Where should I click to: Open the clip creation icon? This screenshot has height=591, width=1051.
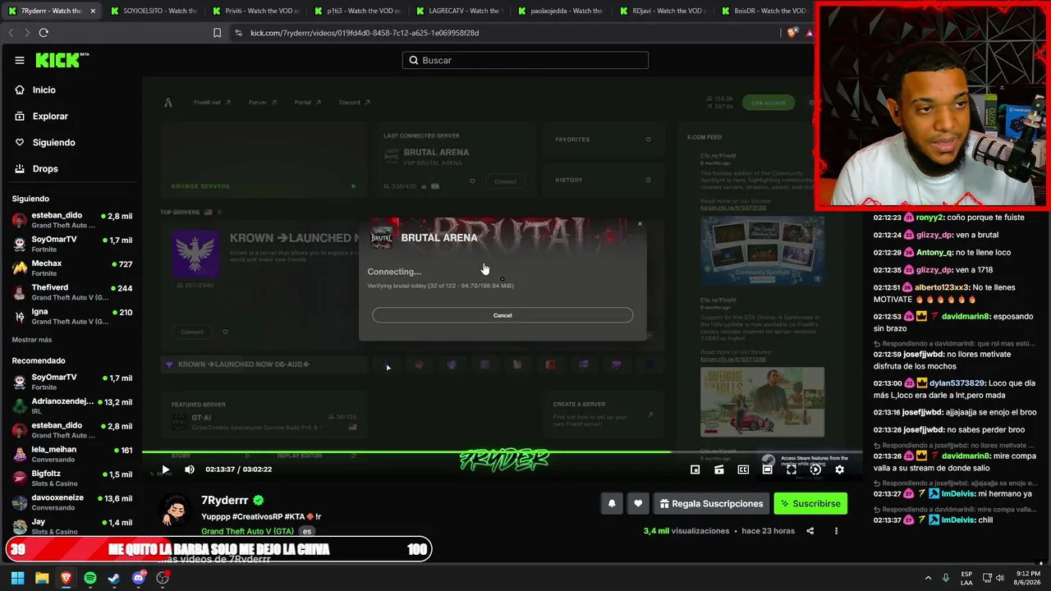click(x=719, y=470)
